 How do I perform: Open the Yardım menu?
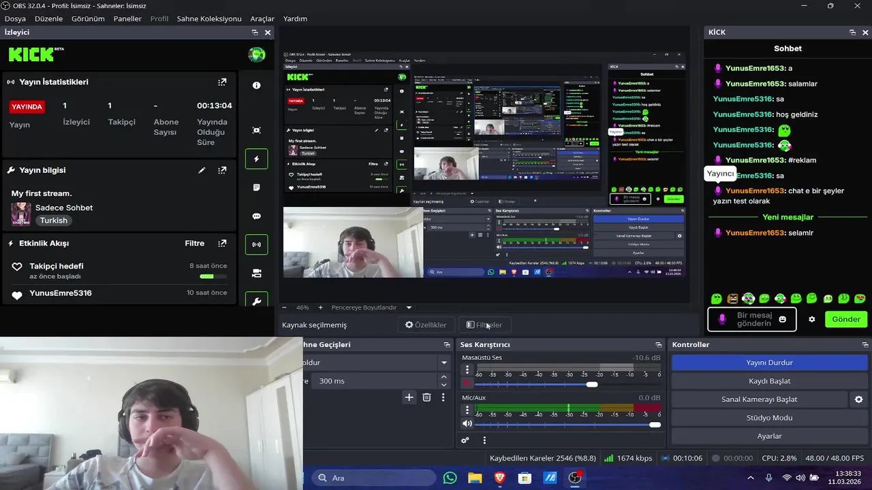tap(295, 18)
